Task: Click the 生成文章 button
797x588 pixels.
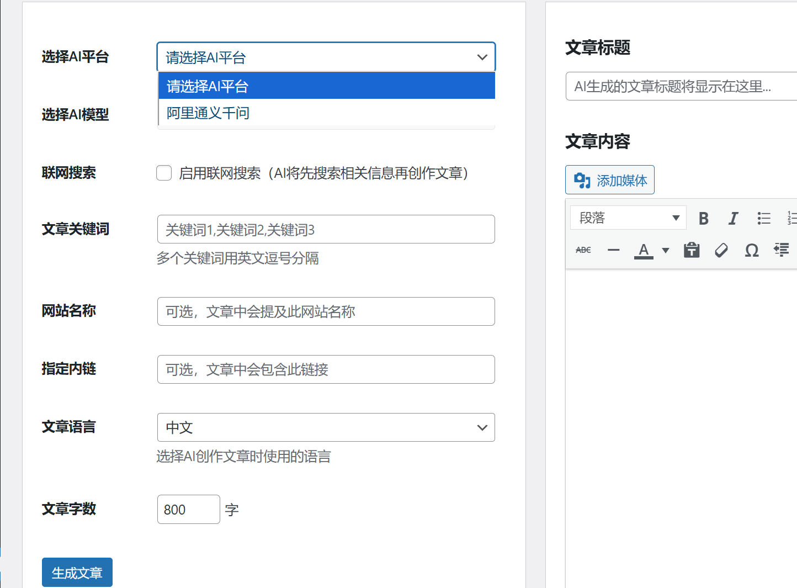Action: pyautogui.click(x=77, y=573)
